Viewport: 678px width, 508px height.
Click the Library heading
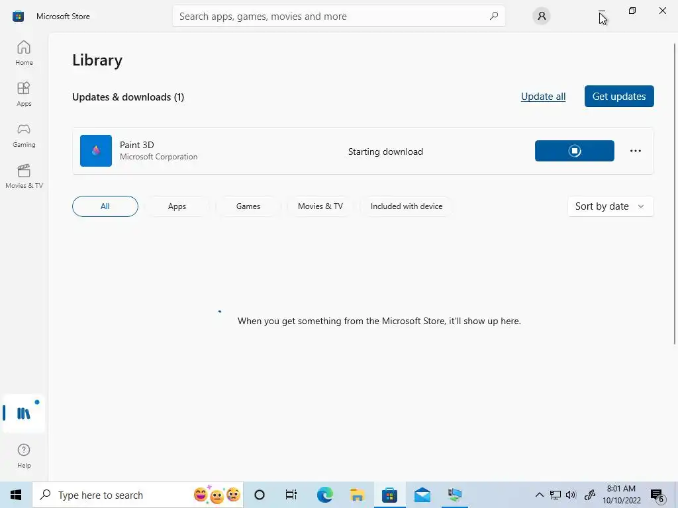[x=97, y=60]
